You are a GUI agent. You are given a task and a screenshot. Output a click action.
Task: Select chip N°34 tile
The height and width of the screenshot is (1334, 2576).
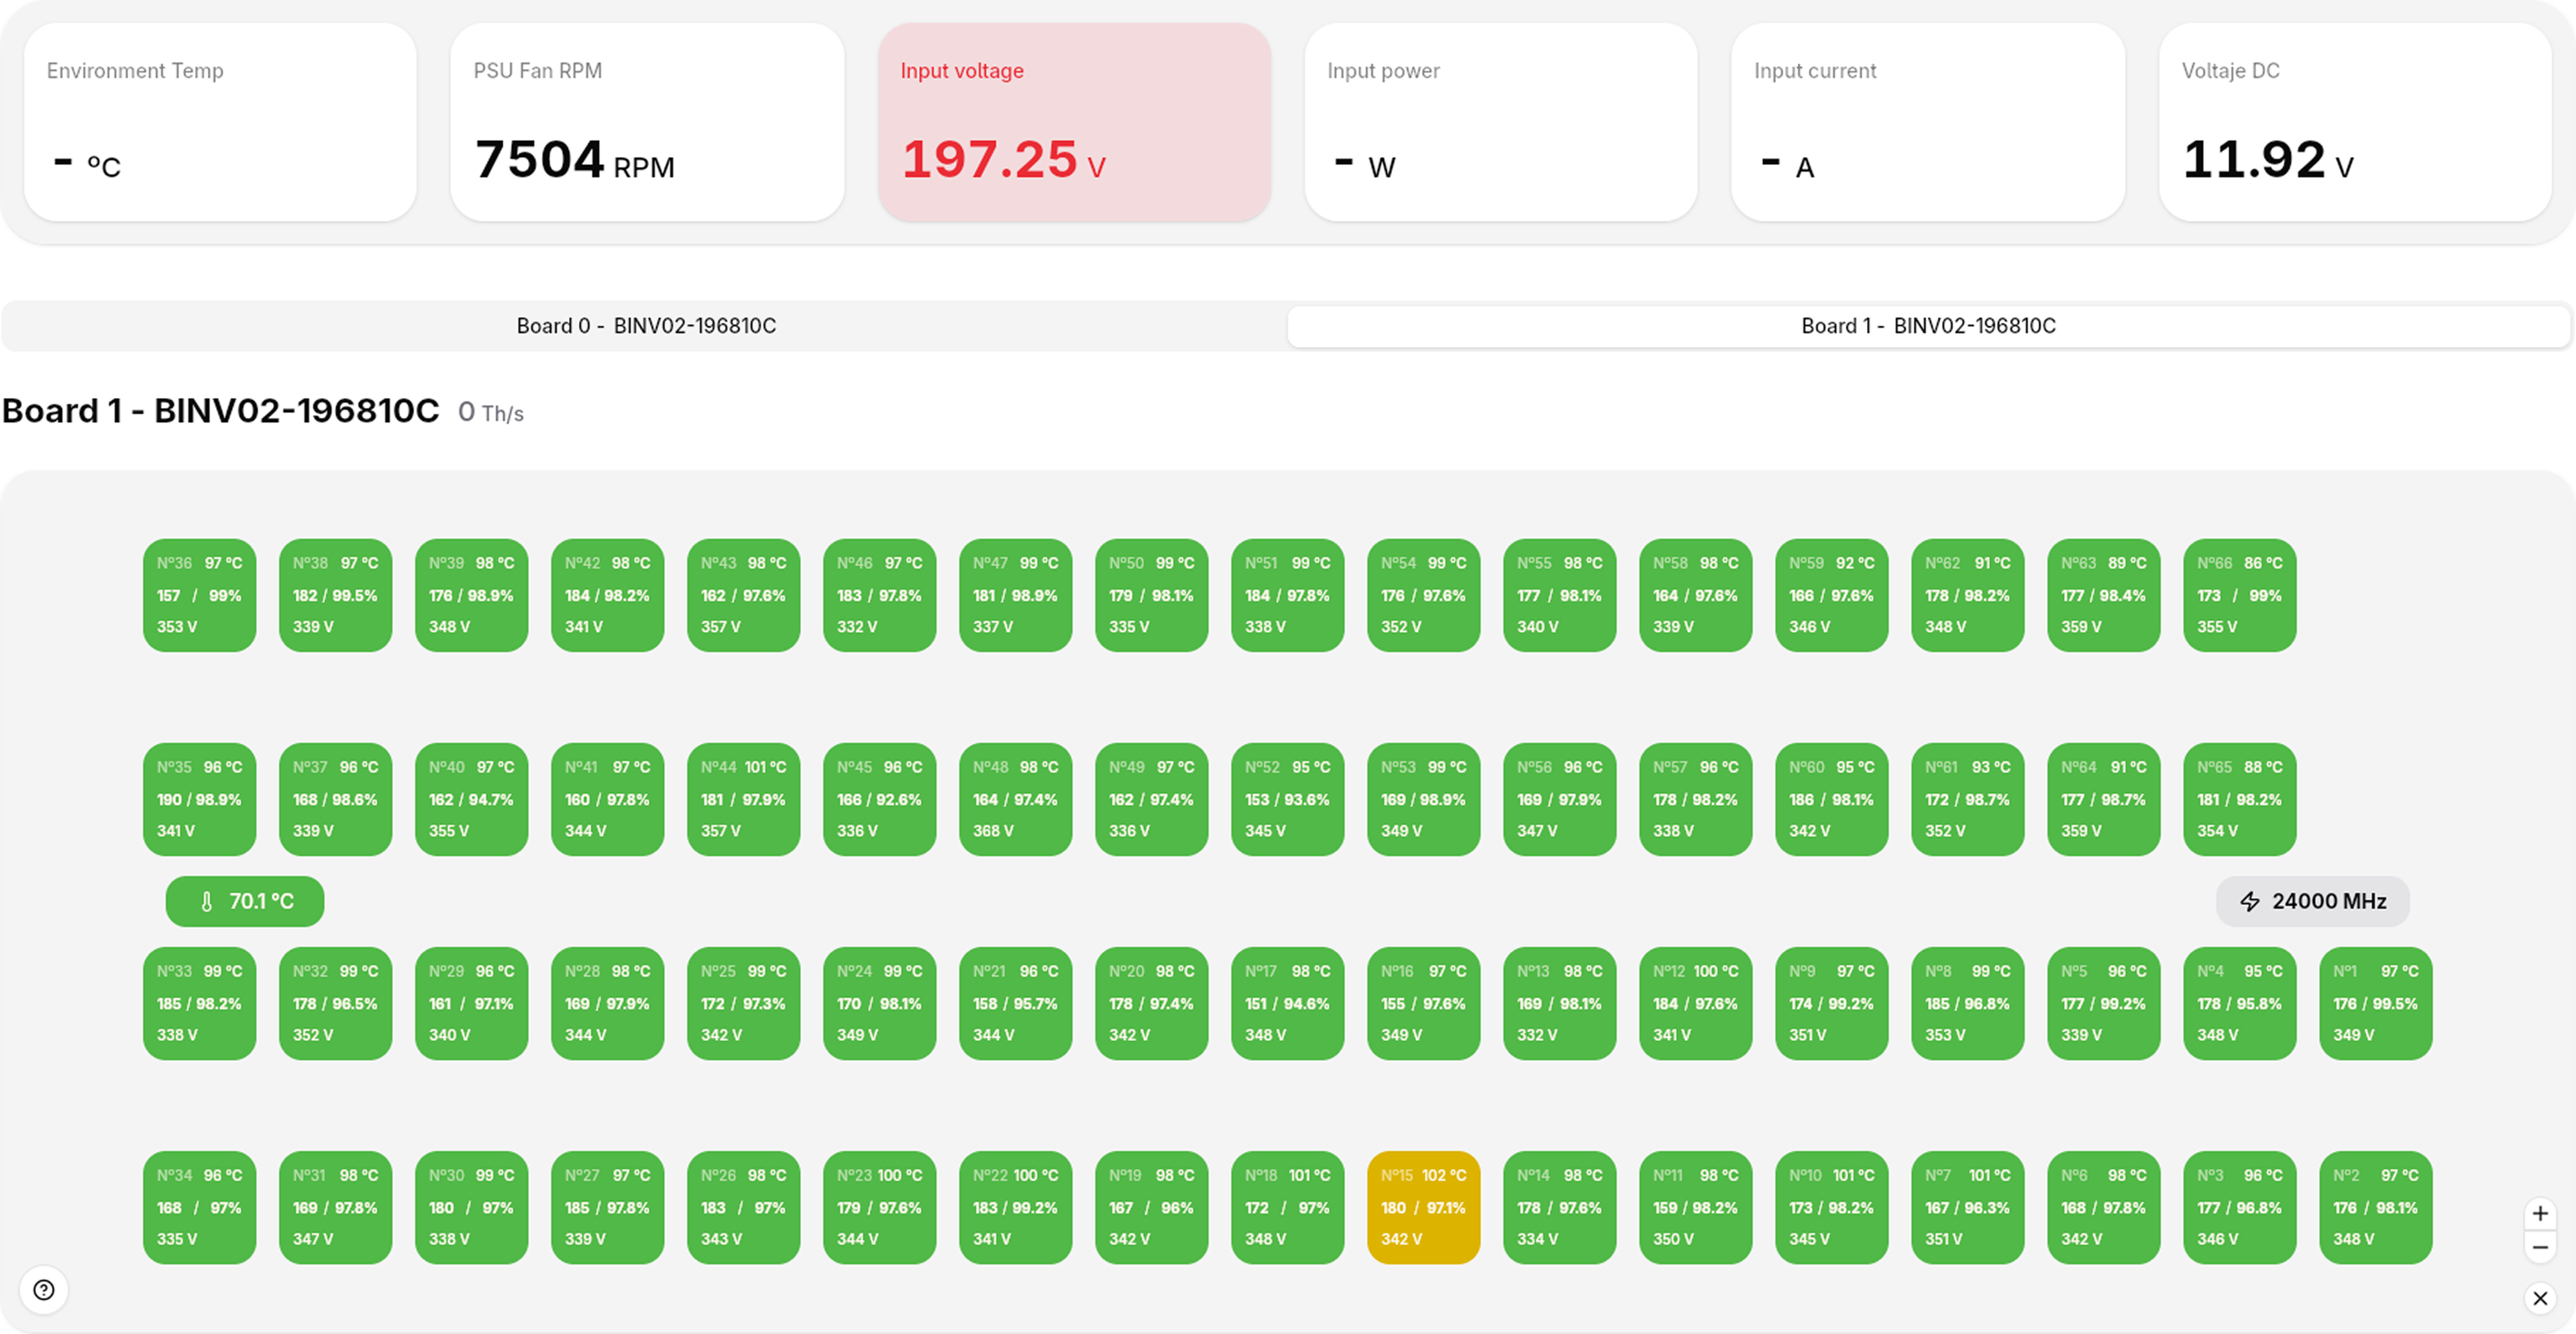coord(199,1207)
